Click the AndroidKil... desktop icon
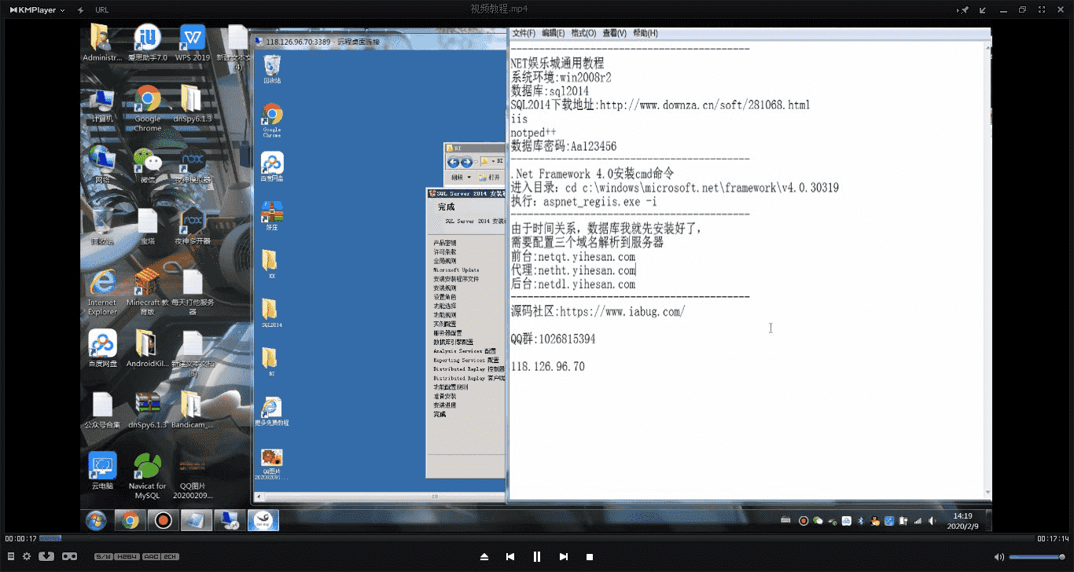1074x572 pixels. click(x=147, y=348)
